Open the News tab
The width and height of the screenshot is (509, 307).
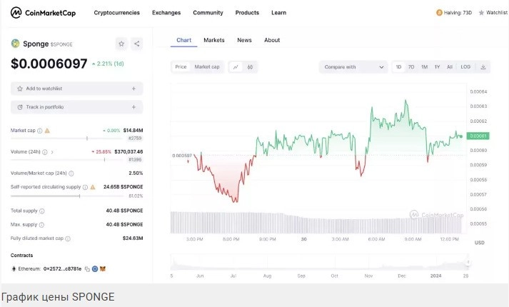tap(244, 40)
